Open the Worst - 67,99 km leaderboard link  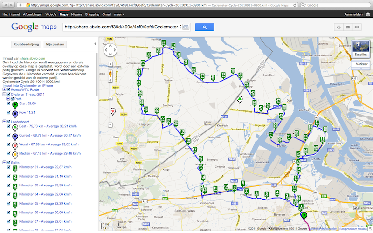pyautogui.click(x=49, y=144)
